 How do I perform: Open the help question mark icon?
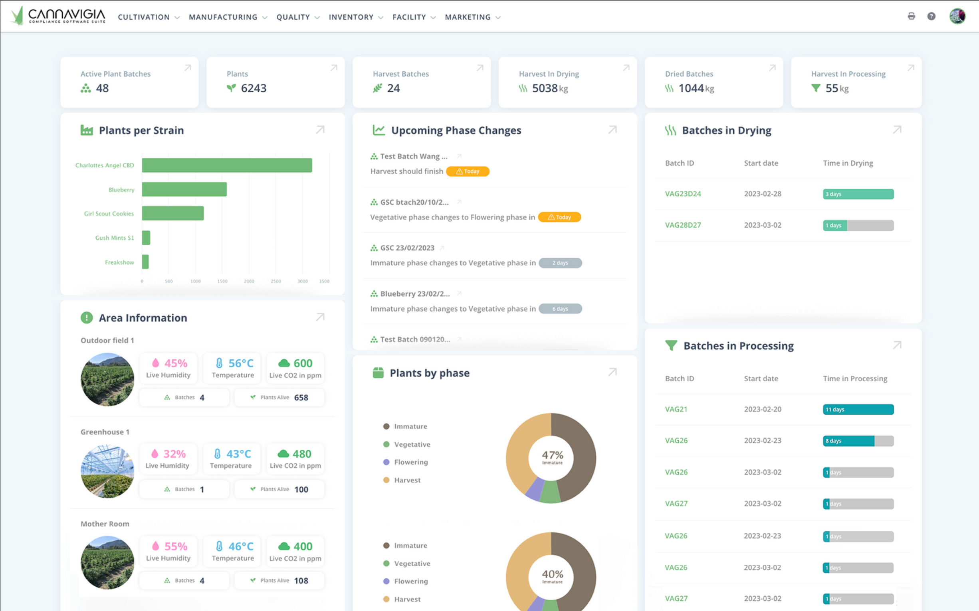pos(931,16)
